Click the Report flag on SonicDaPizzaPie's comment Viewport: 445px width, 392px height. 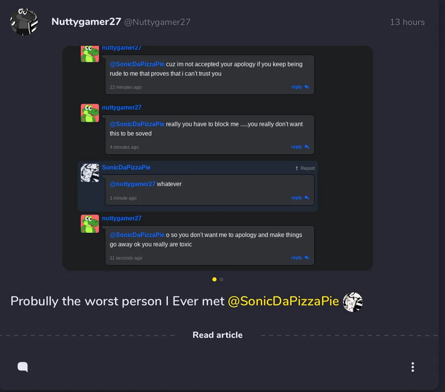(305, 168)
